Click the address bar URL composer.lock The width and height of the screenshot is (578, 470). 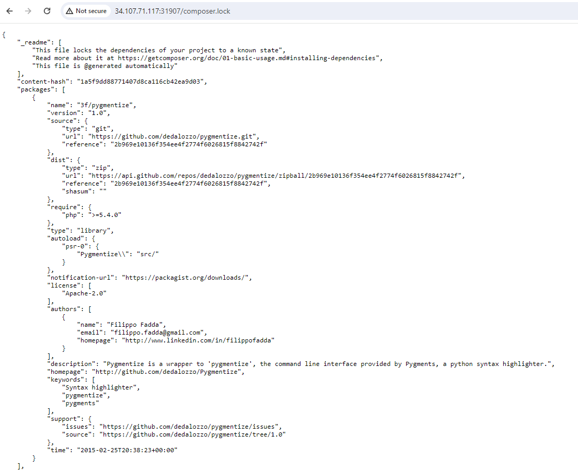(172, 11)
